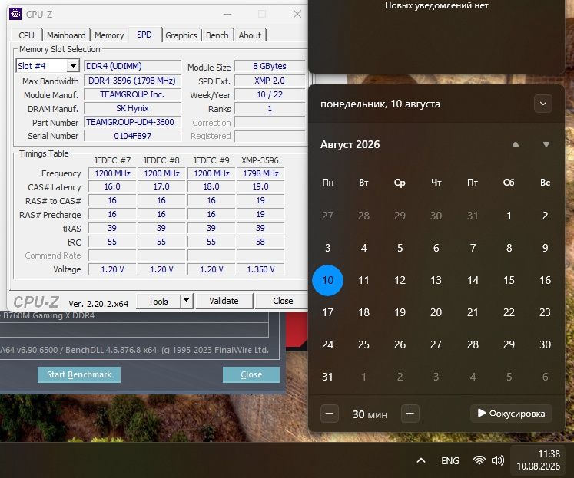This screenshot has width=574, height=478.
Task: Click JEDEC #8 CAS latency 17.0 cell
Action: pyautogui.click(x=161, y=186)
